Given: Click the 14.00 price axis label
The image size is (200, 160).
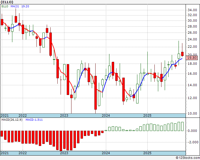Looking at the screenshot, I should tap(192, 85).
